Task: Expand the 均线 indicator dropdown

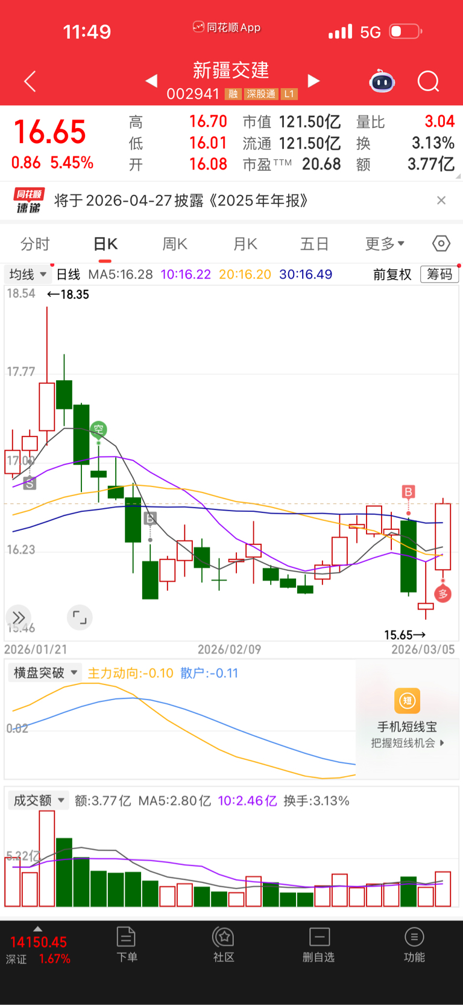Action: [27, 275]
